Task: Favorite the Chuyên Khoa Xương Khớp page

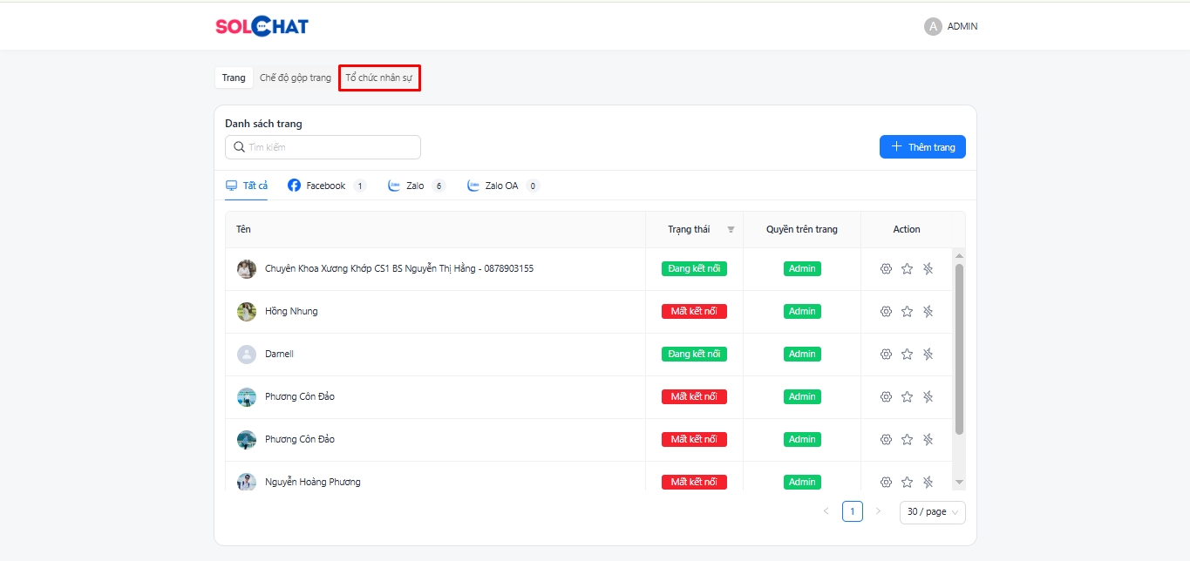Action: [907, 268]
